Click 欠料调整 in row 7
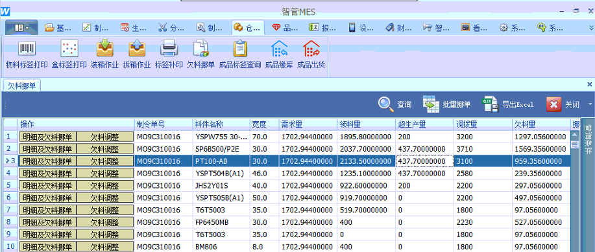 (105, 210)
